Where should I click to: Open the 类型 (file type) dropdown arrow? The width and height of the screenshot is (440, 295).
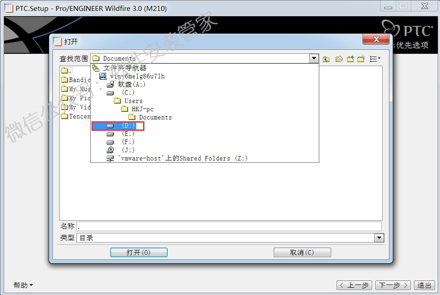click(379, 238)
